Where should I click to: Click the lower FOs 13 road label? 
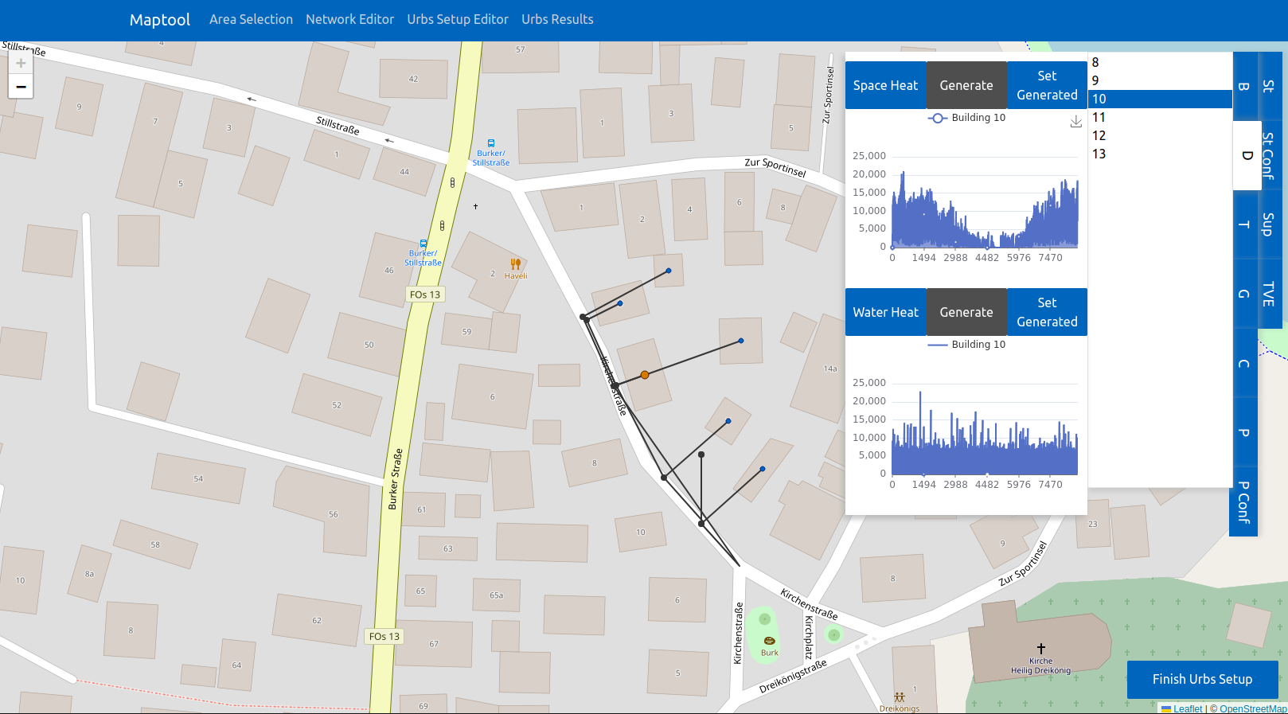click(384, 636)
